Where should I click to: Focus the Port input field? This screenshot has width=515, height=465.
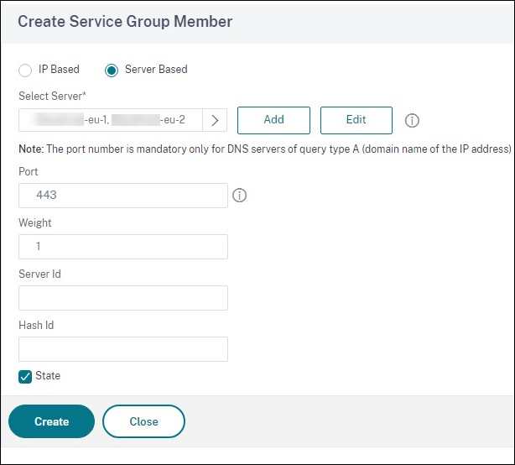tap(122, 196)
